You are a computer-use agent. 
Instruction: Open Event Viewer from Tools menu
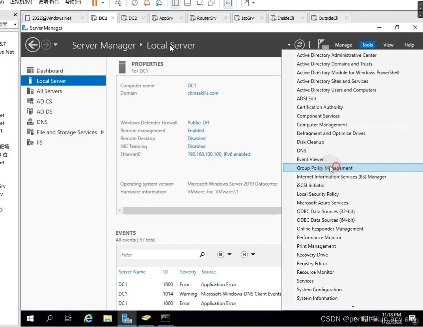tap(310, 159)
